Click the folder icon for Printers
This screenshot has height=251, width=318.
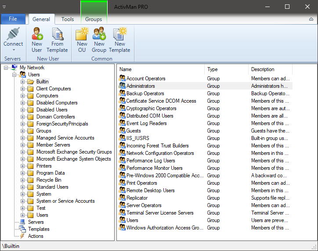point(30,166)
